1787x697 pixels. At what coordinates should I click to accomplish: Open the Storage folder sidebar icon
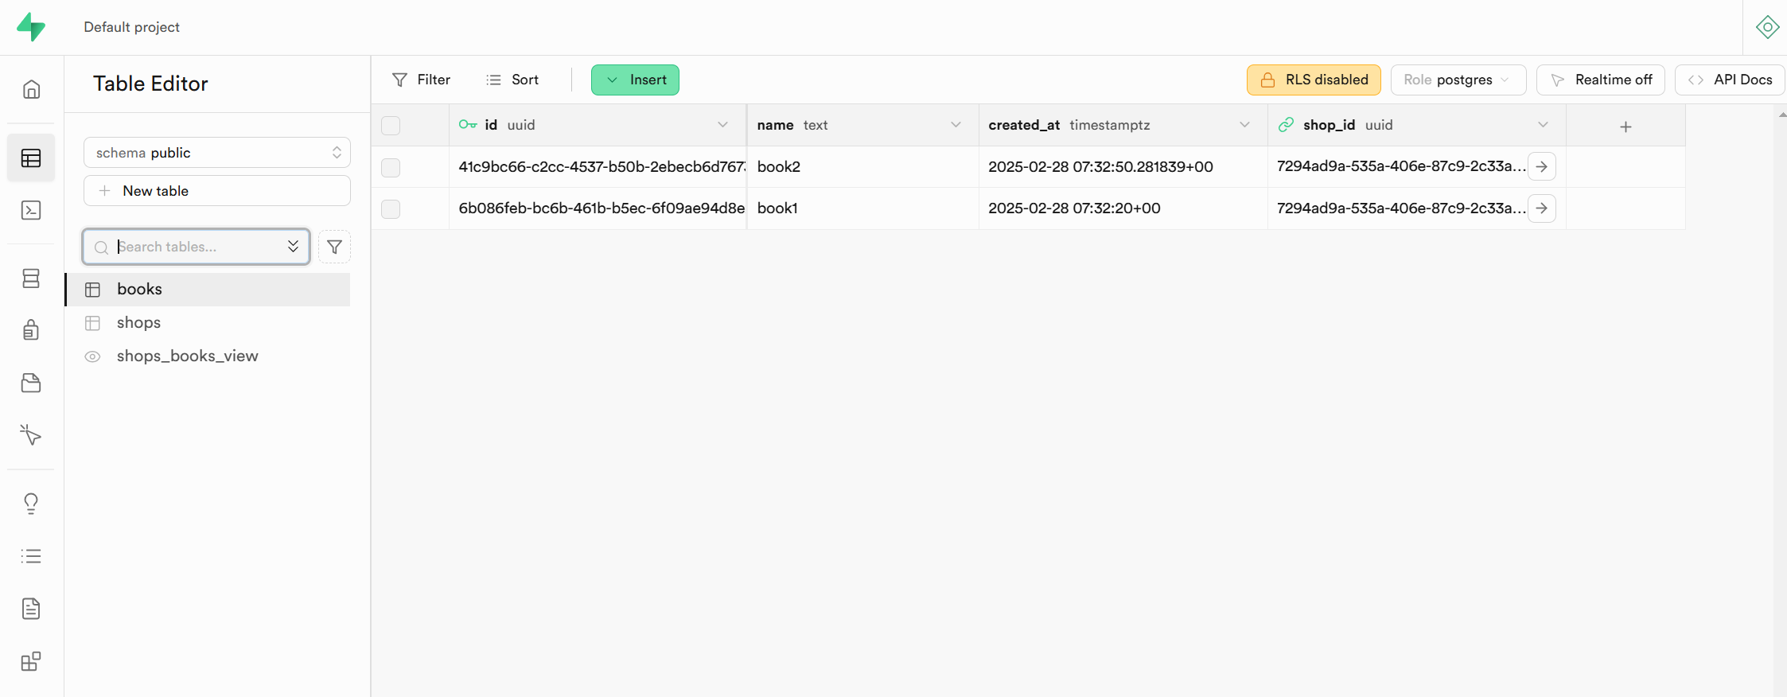pyautogui.click(x=31, y=383)
